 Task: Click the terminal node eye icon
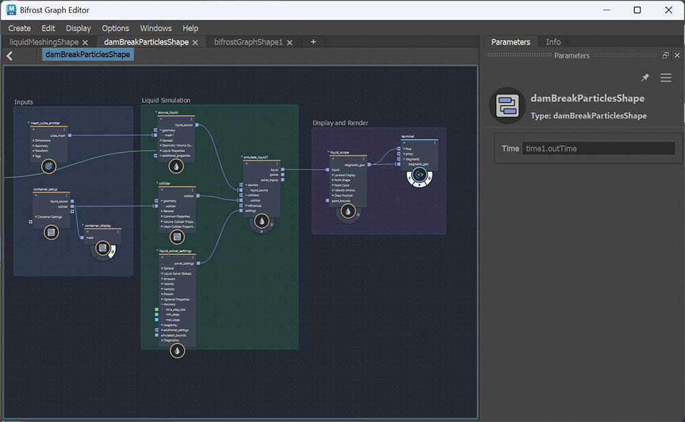click(x=419, y=175)
